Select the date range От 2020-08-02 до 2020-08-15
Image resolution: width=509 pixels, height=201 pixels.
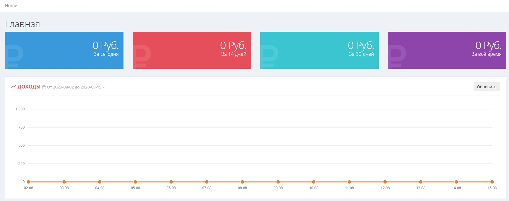[74, 87]
